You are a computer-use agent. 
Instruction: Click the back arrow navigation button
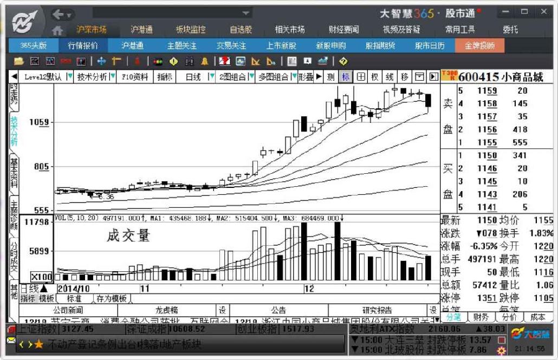point(59,15)
